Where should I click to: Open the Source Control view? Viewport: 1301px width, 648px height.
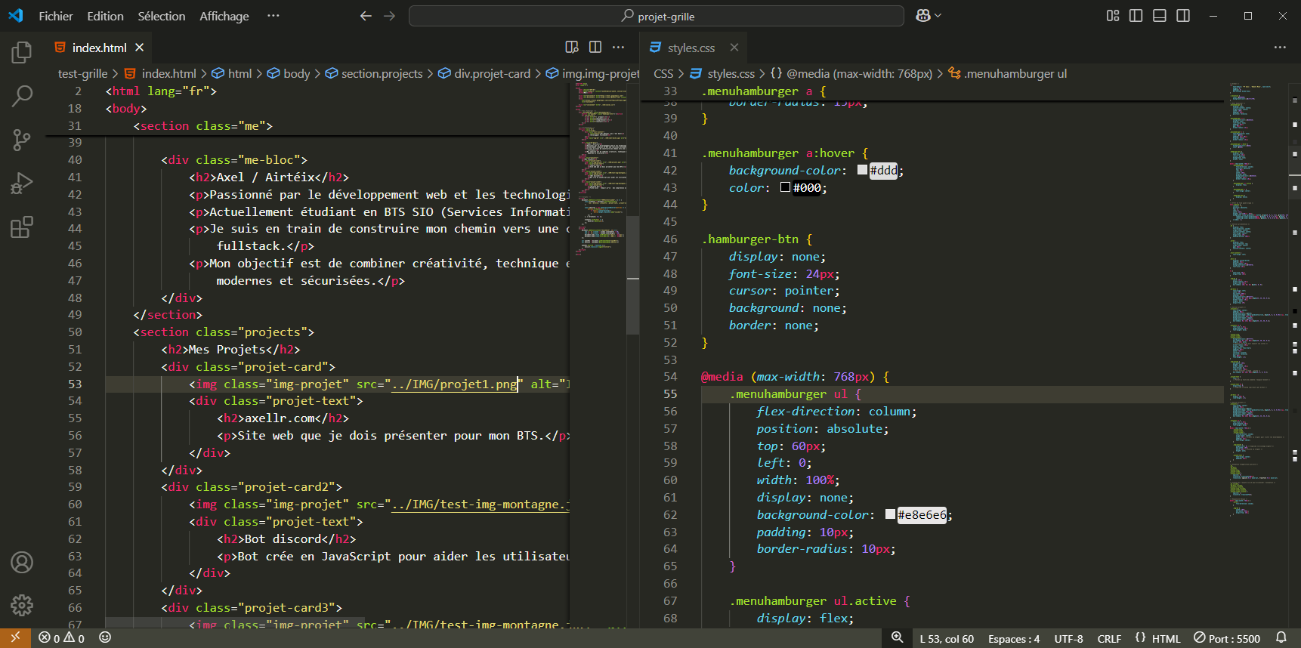click(22, 140)
